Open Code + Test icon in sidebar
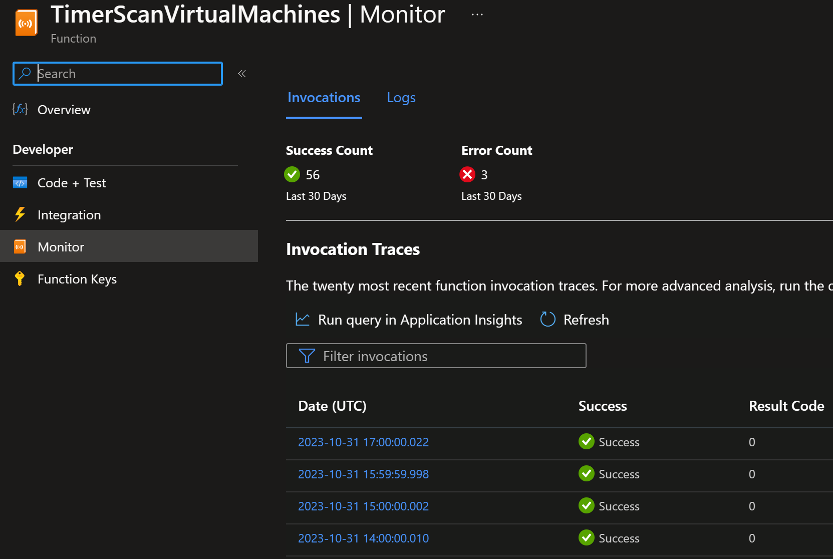The width and height of the screenshot is (833, 559). [x=20, y=183]
